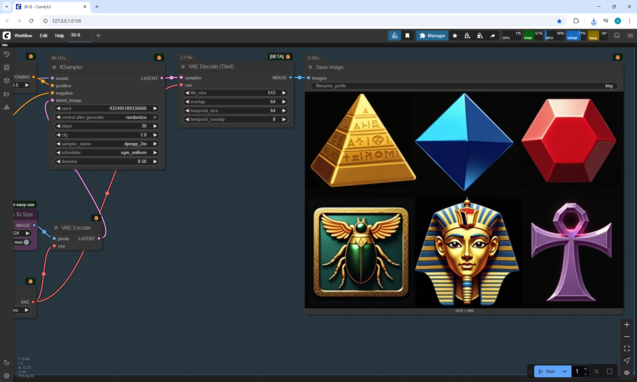Viewport: 637px width, 382px height.
Task: Open the workflows folder sidebar icon
Action: pyautogui.click(x=7, y=94)
